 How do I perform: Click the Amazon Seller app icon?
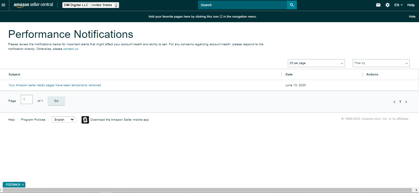pos(85,120)
